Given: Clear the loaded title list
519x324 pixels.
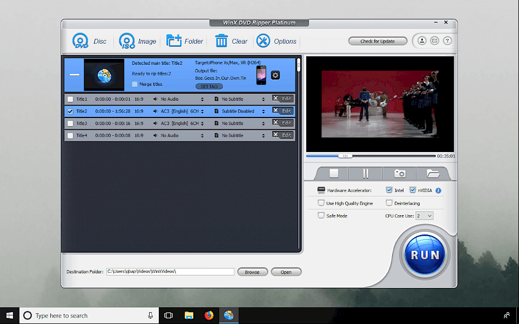Looking at the screenshot, I should pos(231,42).
